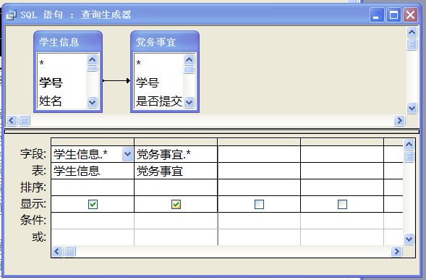Image resolution: width=426 pixels, height=280 pixels.
Task: Click the query builder window icon in title bar
Action: 11,15
